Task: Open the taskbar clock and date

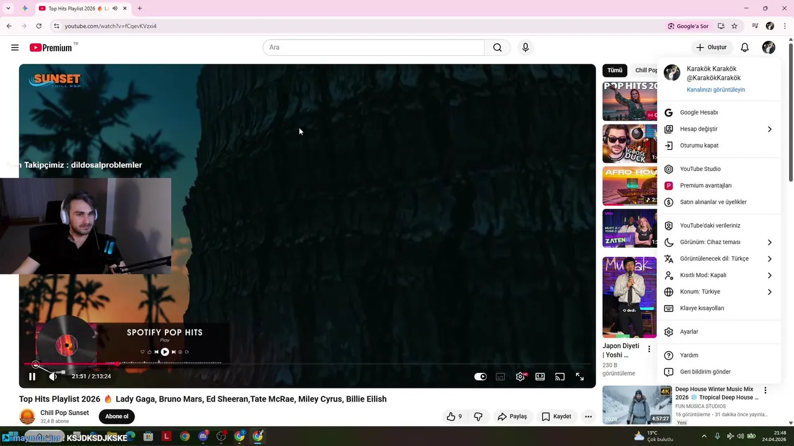Action: (774, 436)
